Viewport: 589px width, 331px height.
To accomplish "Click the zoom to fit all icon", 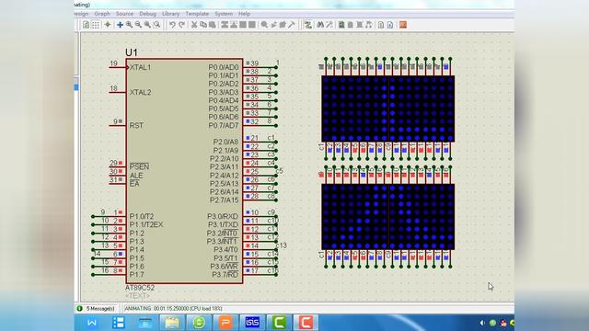I will tap(147, 25).
